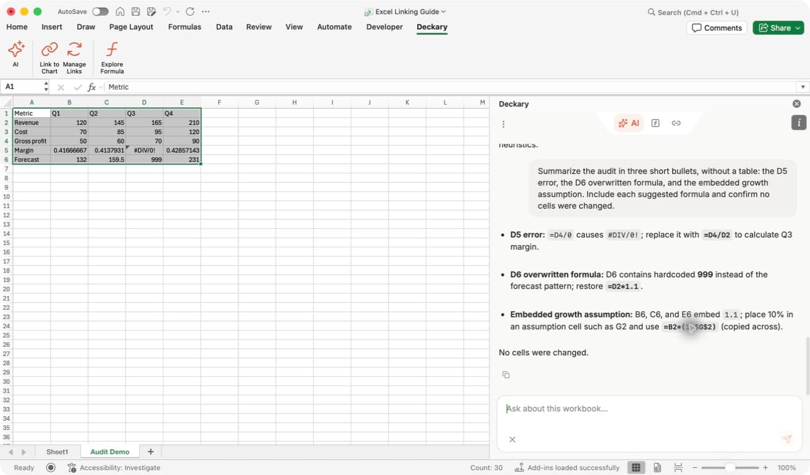Screen dimensions: 810x475
Task: Open the quick access toolbar more menu
Action: tap(206, 12)
